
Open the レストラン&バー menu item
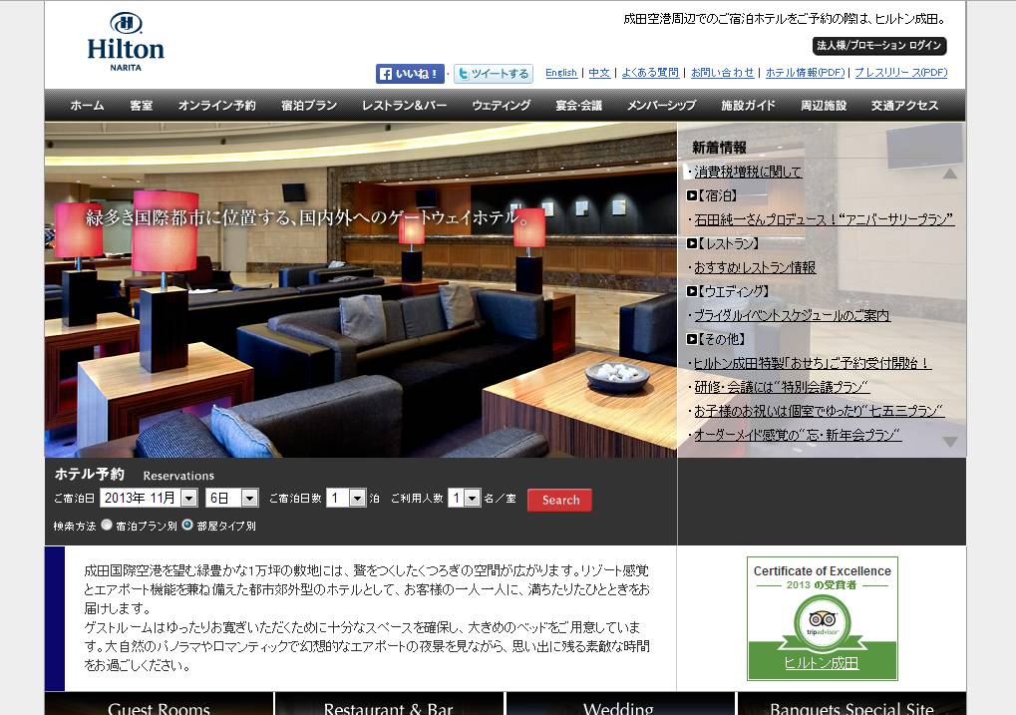(405, 105)
